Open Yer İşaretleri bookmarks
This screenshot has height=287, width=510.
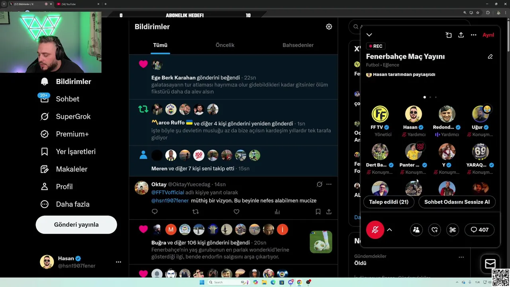[68, 151]
